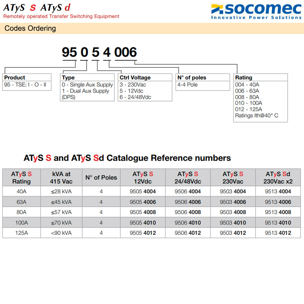Select the "≤28 kVA" table cell
The width and height of the screenshot is (304, 304).
click(61, 192)
